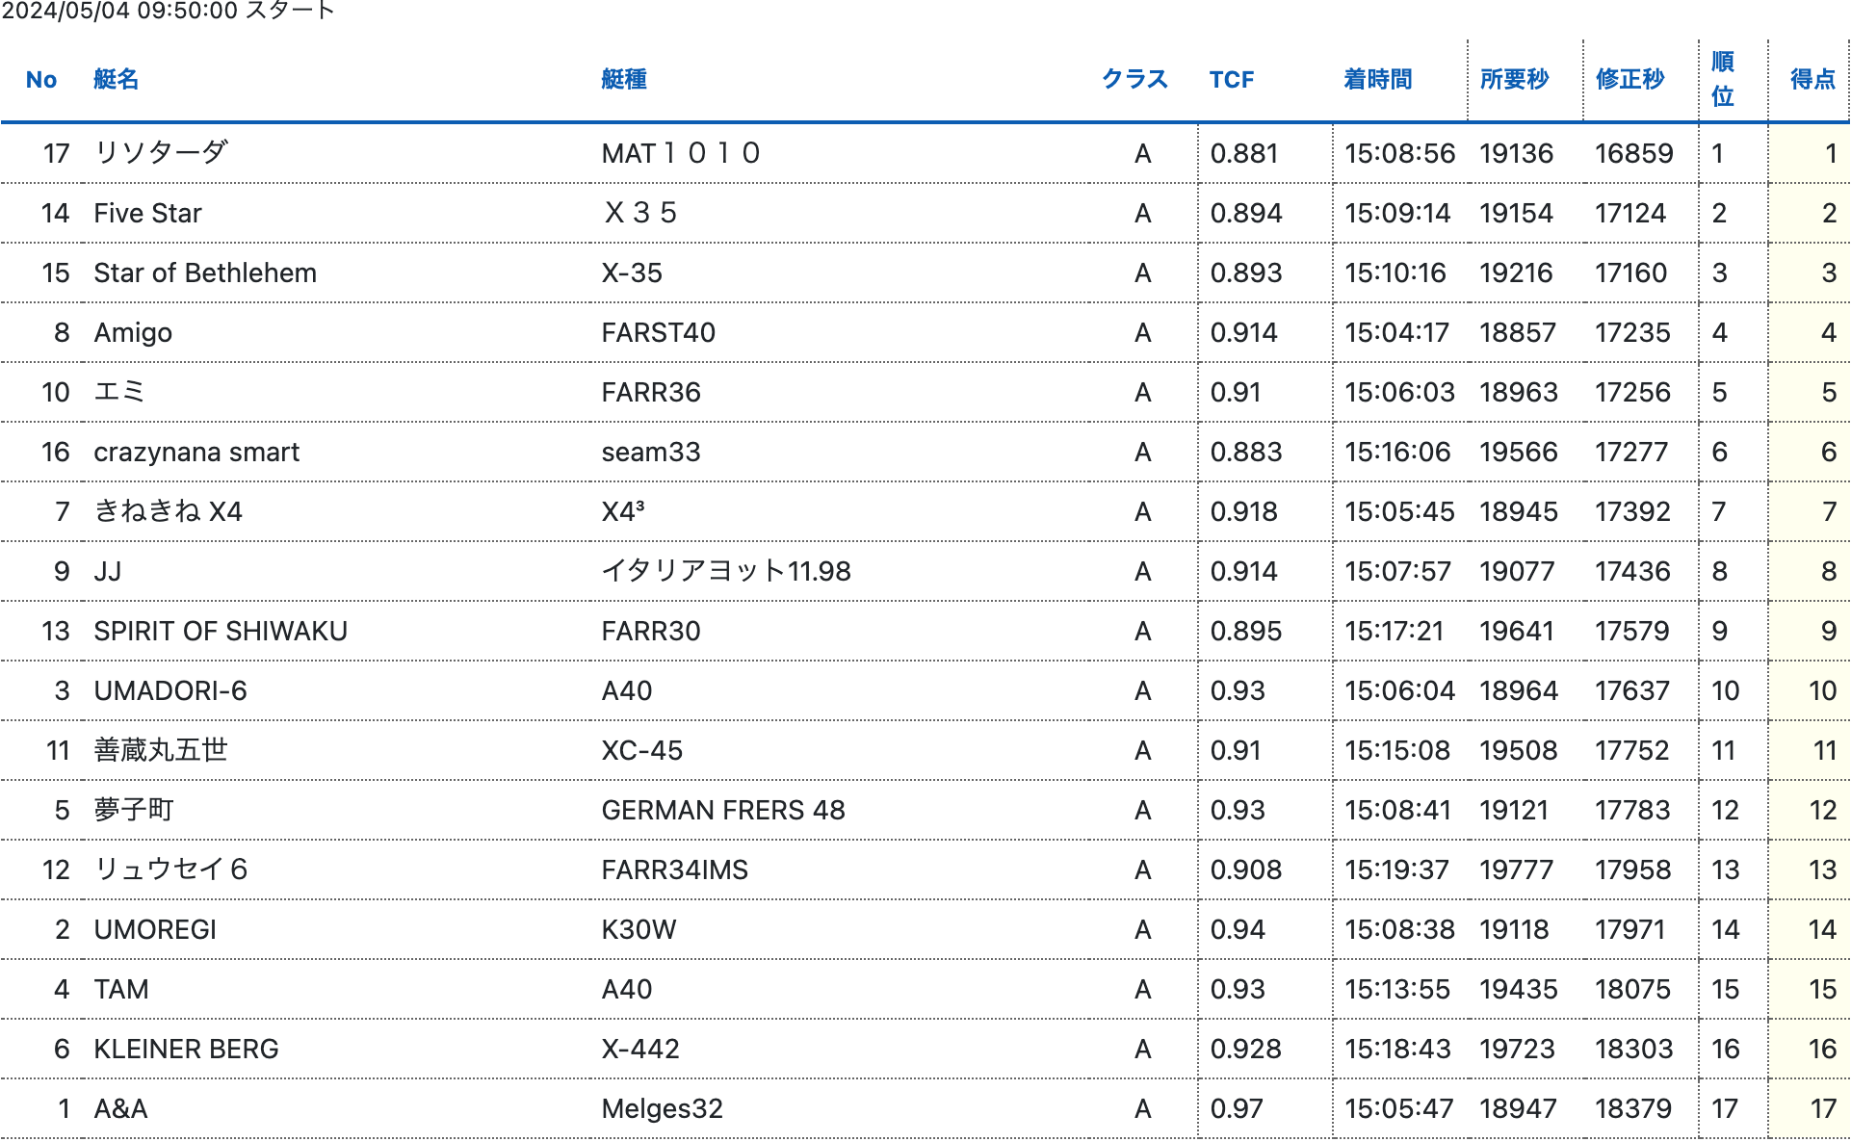Select the Star of Bethlehem row name
The width and height of the screenshot is (1851, 1142).
pyautogui.click(x=205, y=273)
